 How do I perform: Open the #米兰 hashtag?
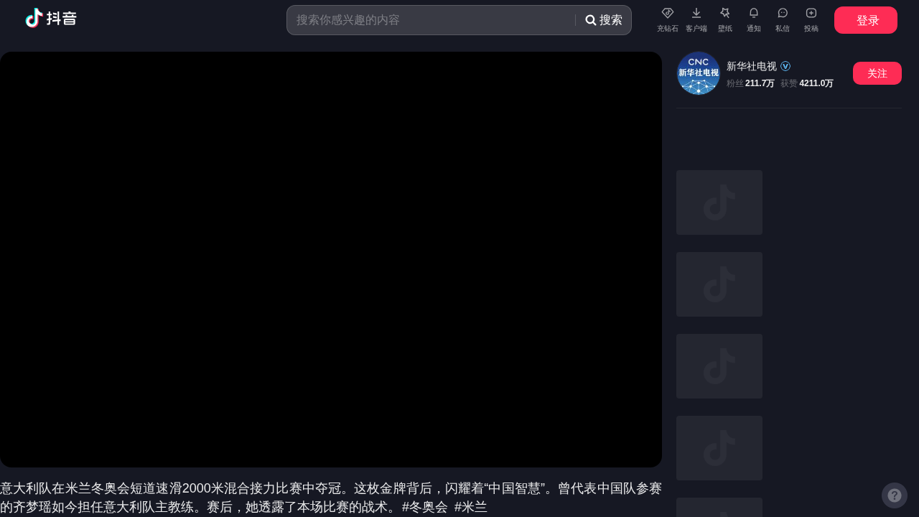coord(470,507)
